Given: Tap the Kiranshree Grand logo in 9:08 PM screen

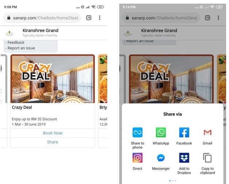Looking at the screenshot, I should (10, 33).
